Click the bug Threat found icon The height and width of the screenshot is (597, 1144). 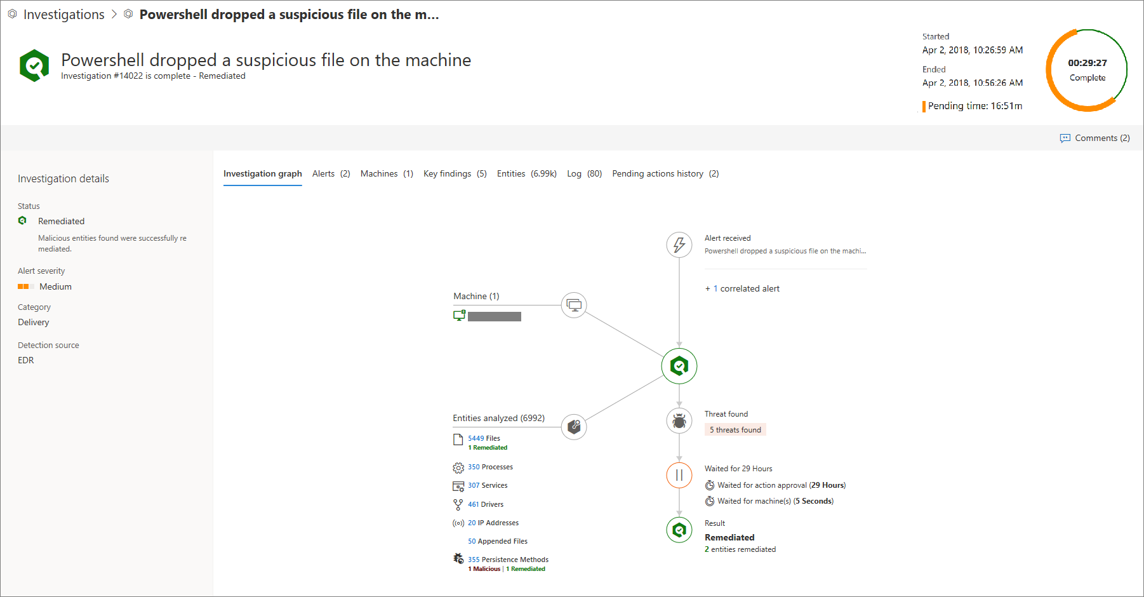point(679,420)
